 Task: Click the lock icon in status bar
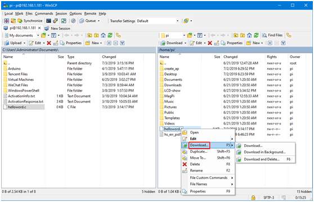click(253, 198)
